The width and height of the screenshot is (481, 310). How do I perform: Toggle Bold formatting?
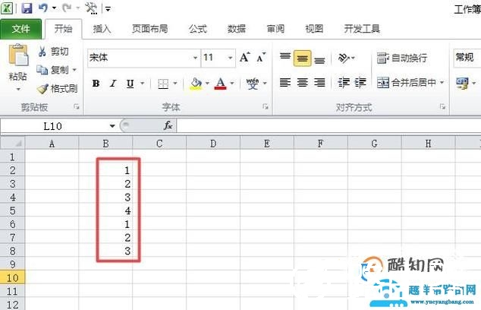point(96,84)
